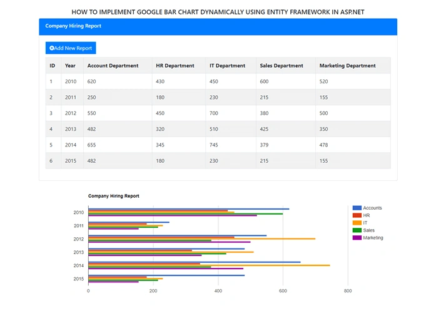Click the Add New Report button
Image resolution: width=436 pixels, height=318 pixels.
pos(71,48)
